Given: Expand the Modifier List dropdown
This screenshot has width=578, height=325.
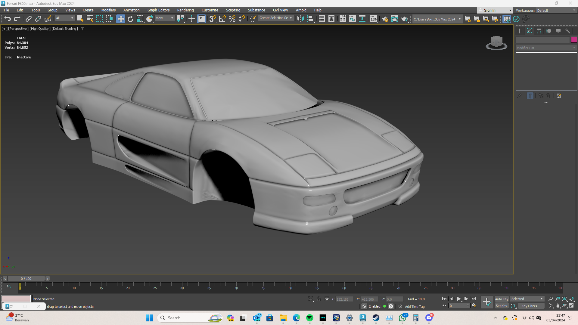Looking at the screenshot, I should [x=546, y=48].
